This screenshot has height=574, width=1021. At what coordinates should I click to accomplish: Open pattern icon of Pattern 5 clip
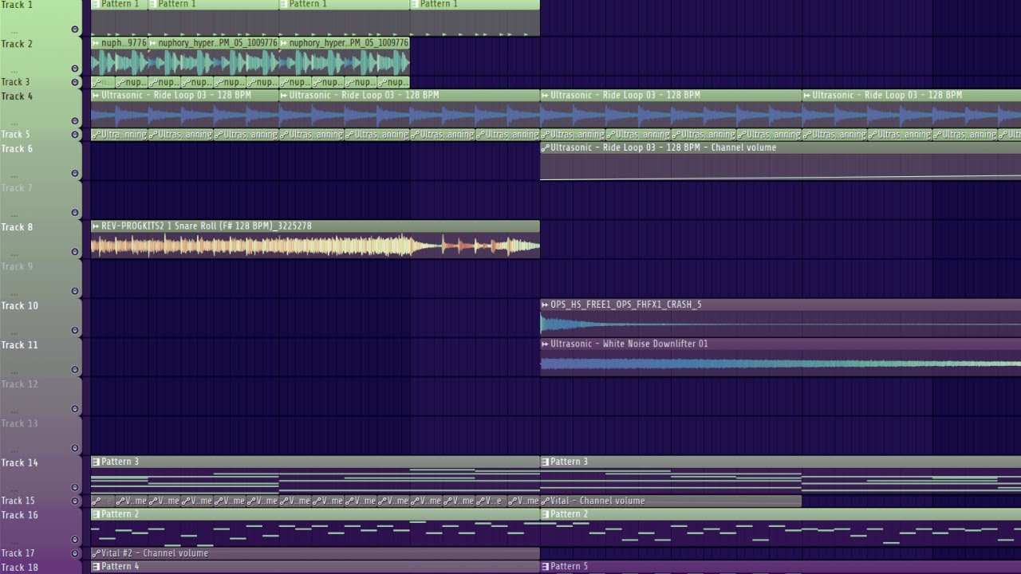tap(545, 567)
